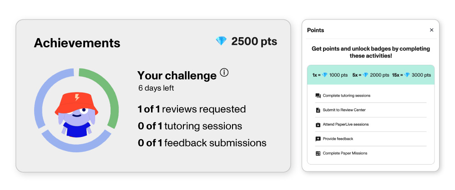Select the feedback speech bubble icon
Screen dimensions: 455x190
pos(318,139)
